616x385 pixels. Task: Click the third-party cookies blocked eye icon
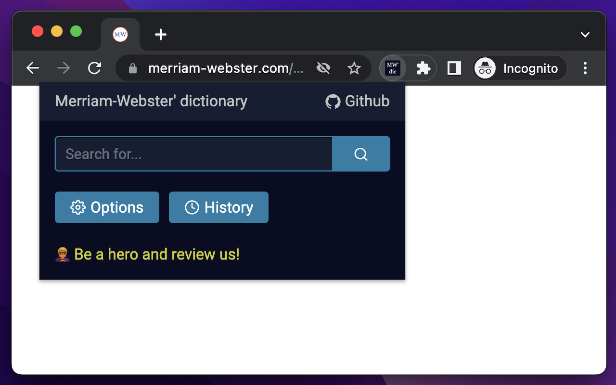[x=323, y=68]
